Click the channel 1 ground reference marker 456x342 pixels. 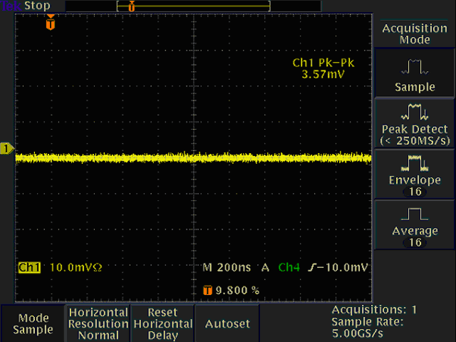point(6,148)
